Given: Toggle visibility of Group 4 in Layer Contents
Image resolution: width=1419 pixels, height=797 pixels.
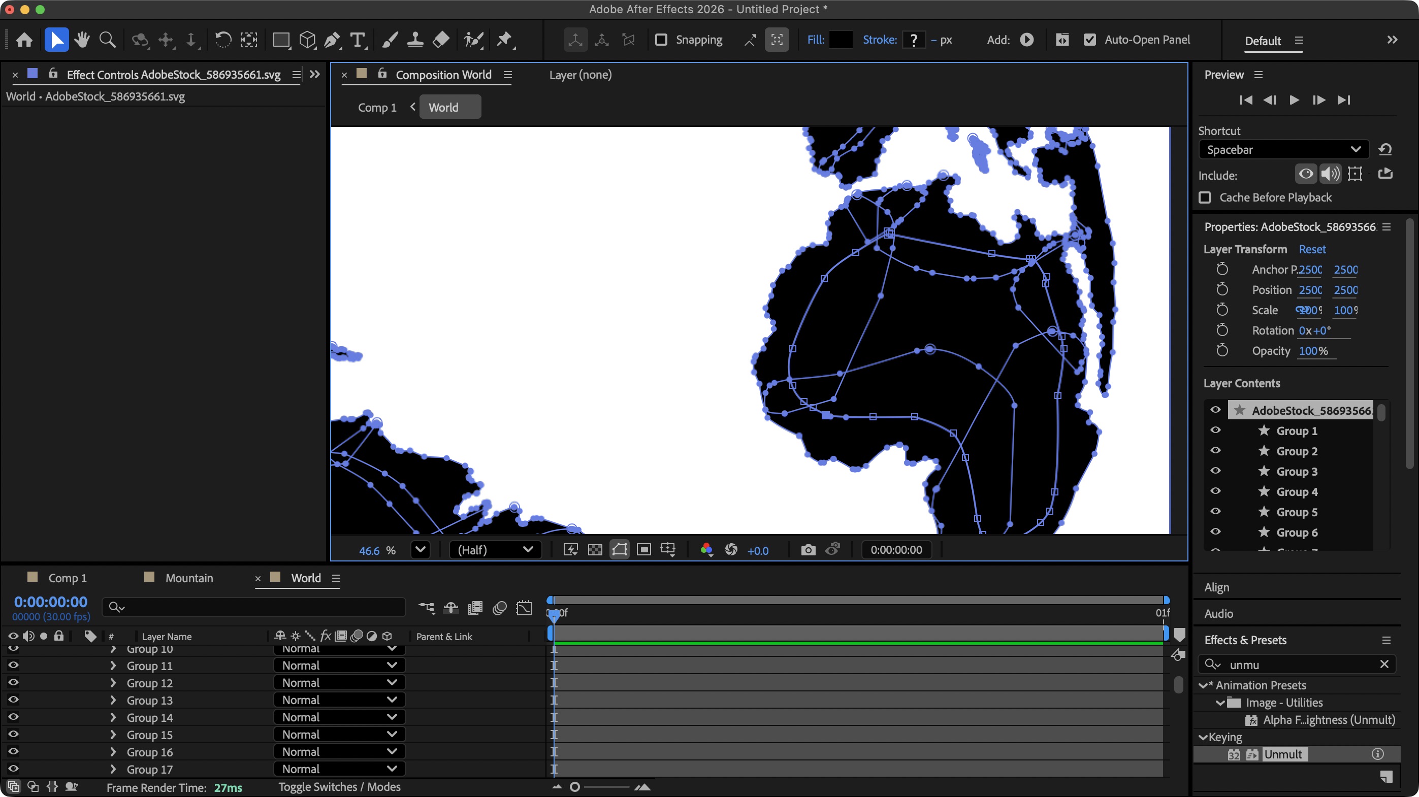Looking at the screenshot, I should point(1216,491).
